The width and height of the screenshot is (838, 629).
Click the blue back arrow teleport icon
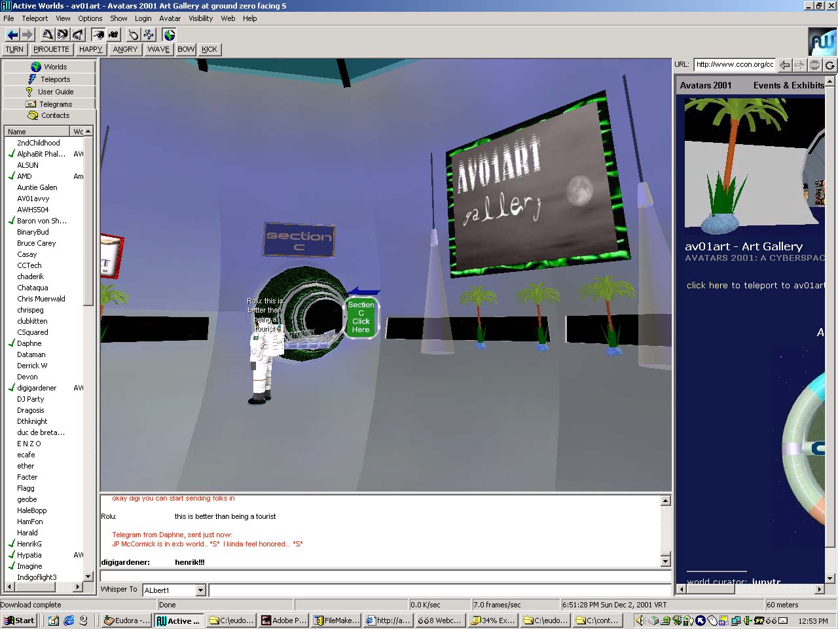click(12, 35)
